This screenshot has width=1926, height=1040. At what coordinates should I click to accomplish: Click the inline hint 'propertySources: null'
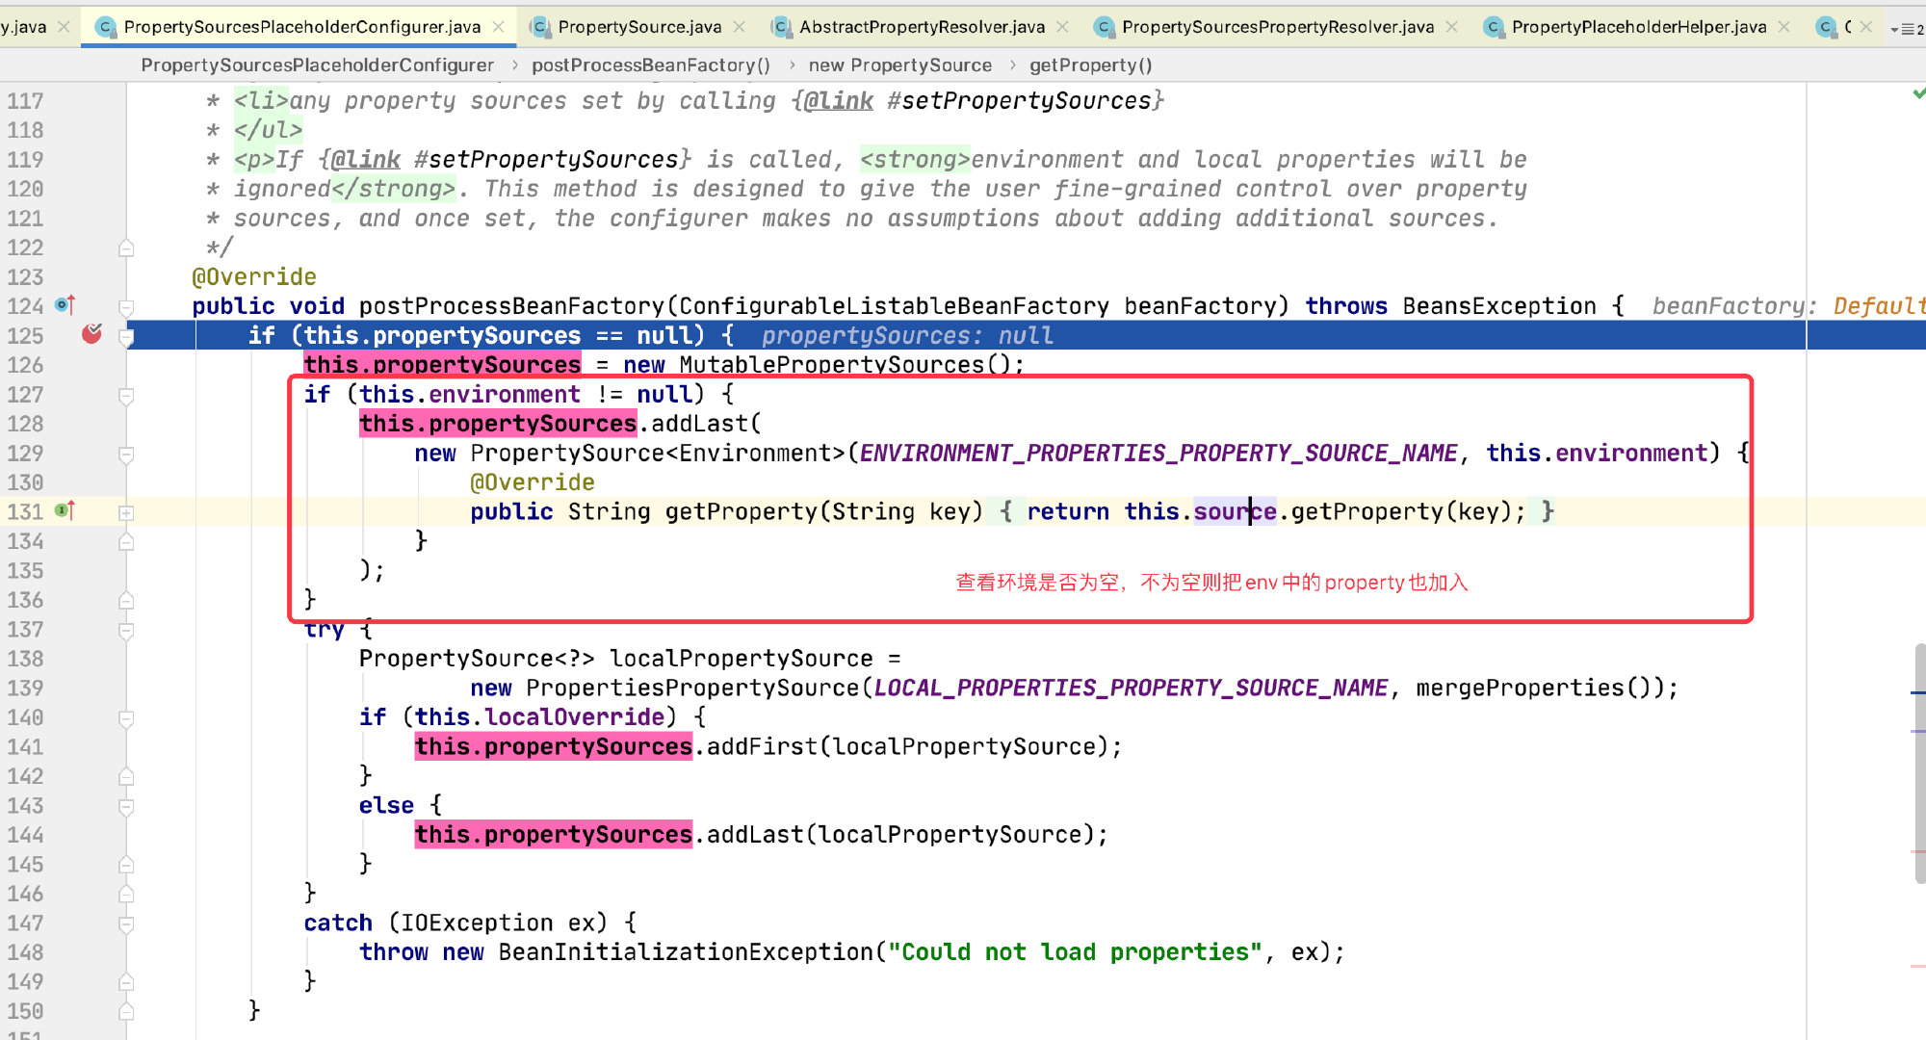tap(906, 335)
